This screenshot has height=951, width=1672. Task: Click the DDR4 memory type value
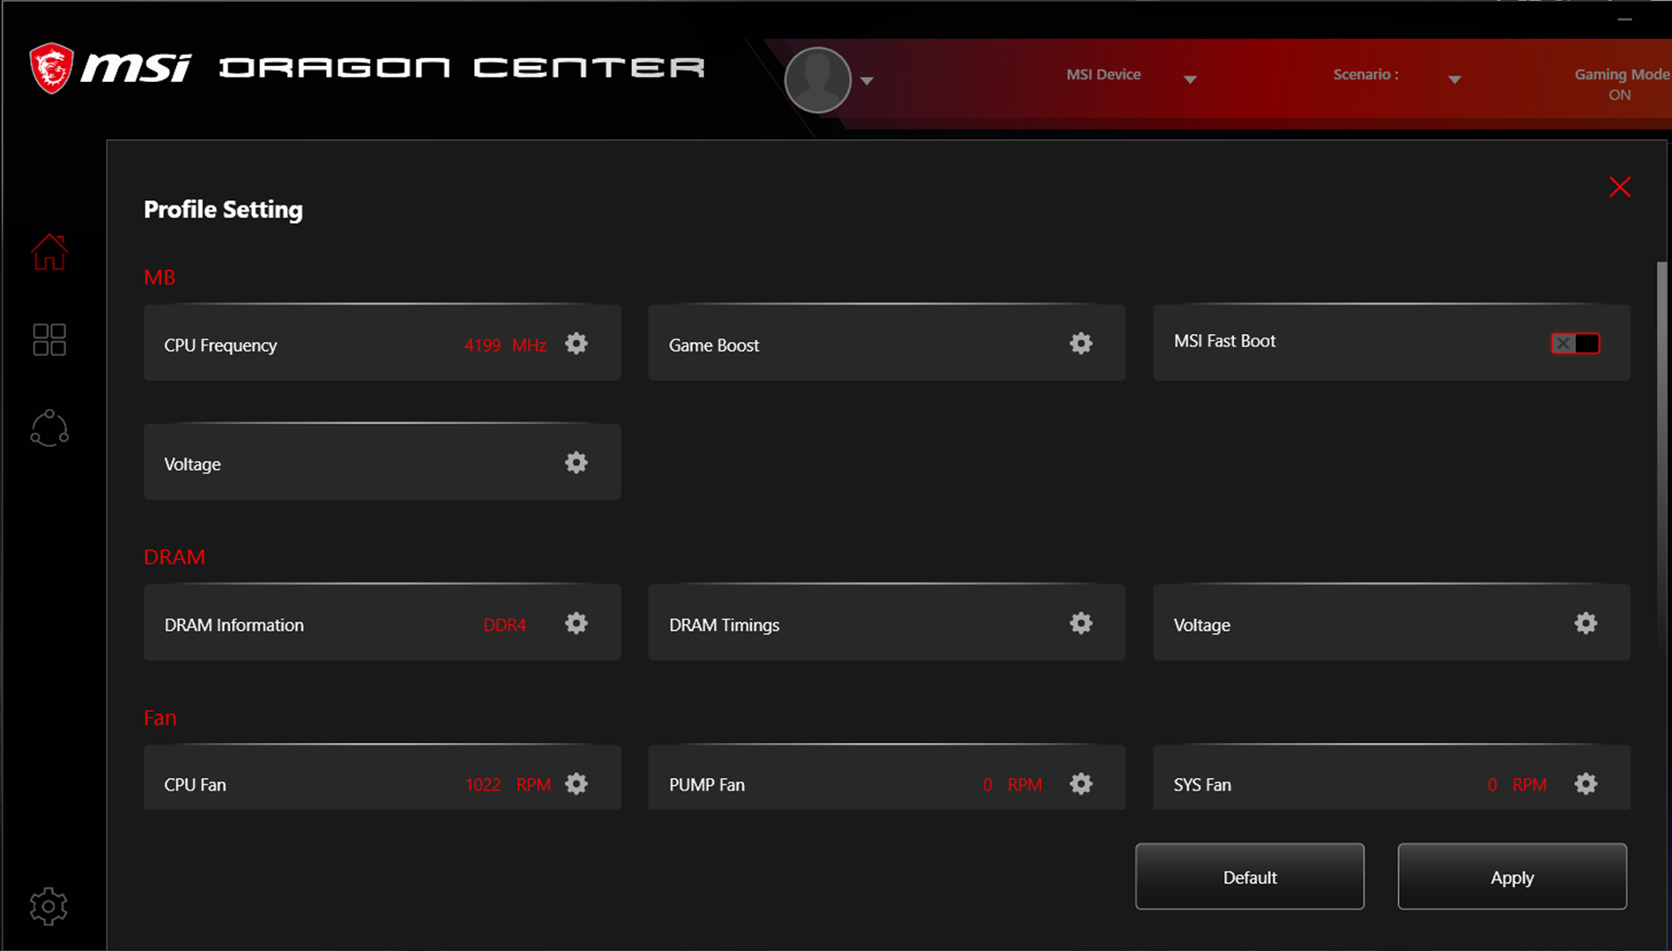(504, 625)
